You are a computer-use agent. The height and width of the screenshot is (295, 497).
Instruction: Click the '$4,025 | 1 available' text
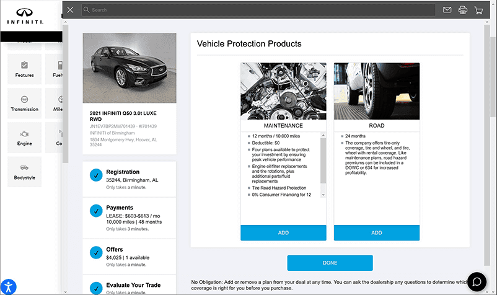tap(128, 258)
